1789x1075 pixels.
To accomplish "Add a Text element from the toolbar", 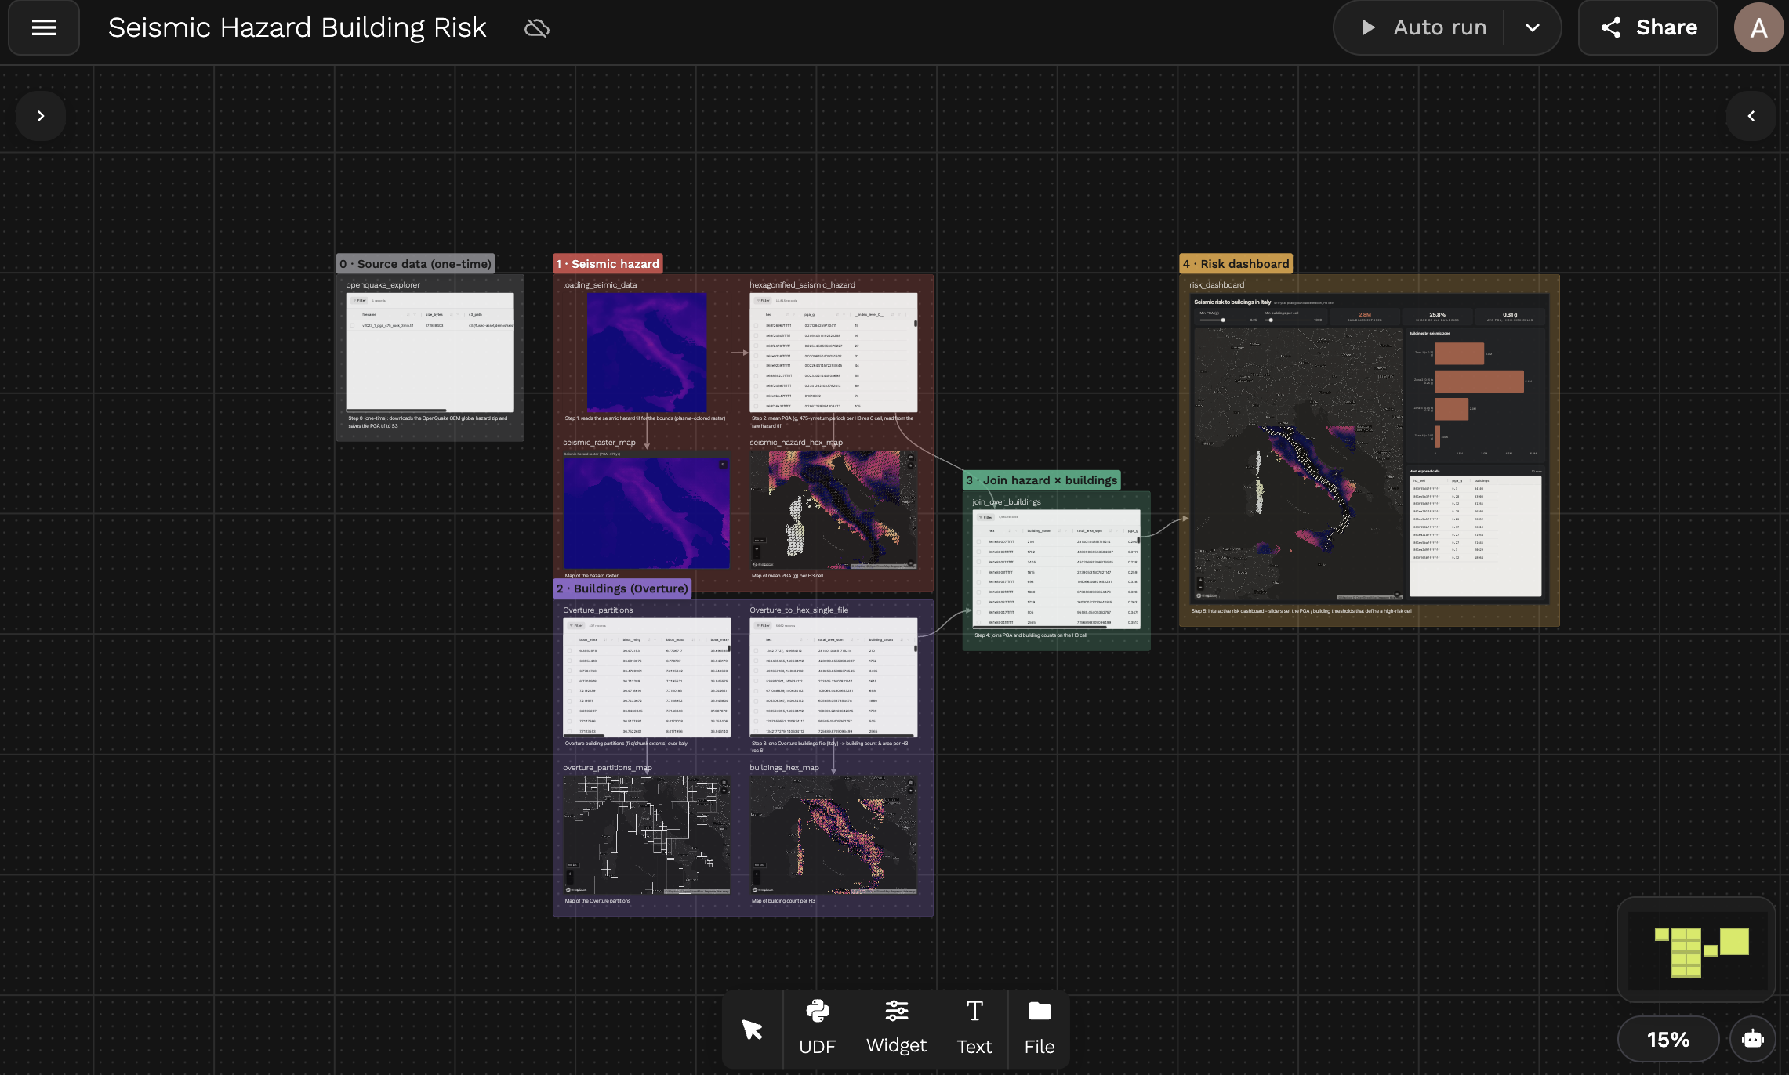I will [x=974, y=1028].
